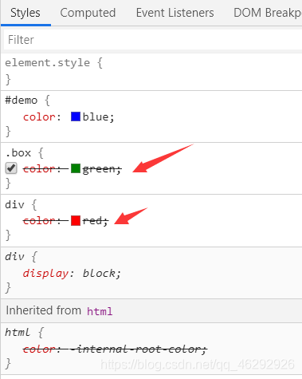The height and width of the screenshot is (379, 302).
Task: Edit the struck-through green value
Action: (x=100, y=169)
